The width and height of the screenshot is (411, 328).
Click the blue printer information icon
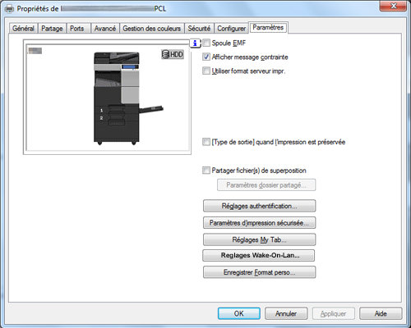pos(195,43)
